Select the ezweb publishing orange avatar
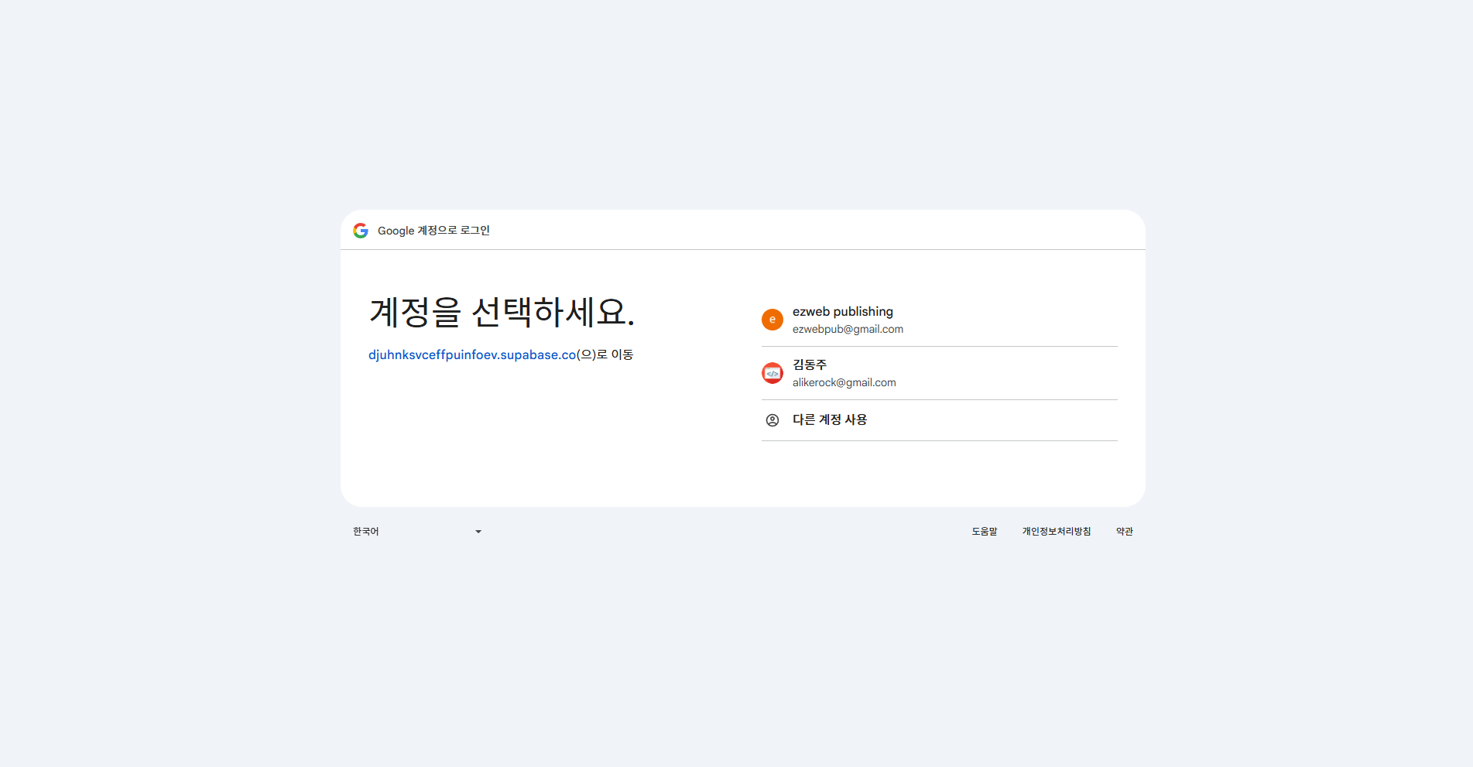 [772, 320]
